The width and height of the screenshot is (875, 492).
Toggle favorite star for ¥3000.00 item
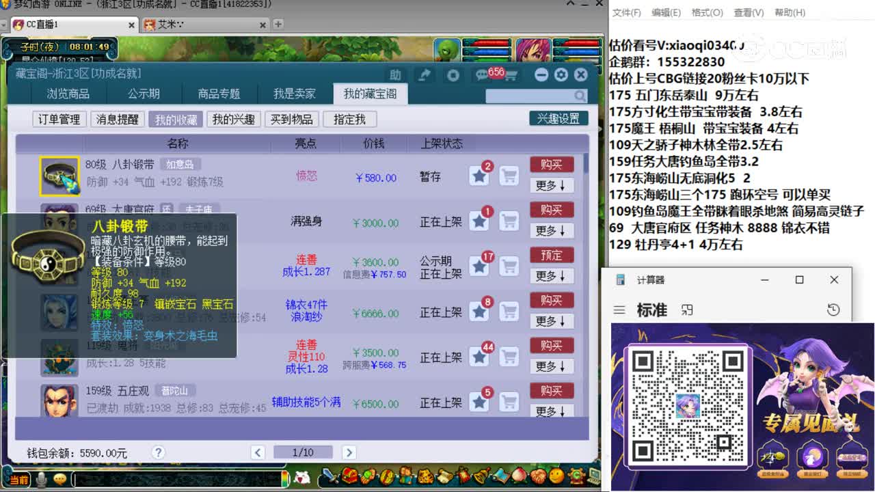tap(479, 221)
